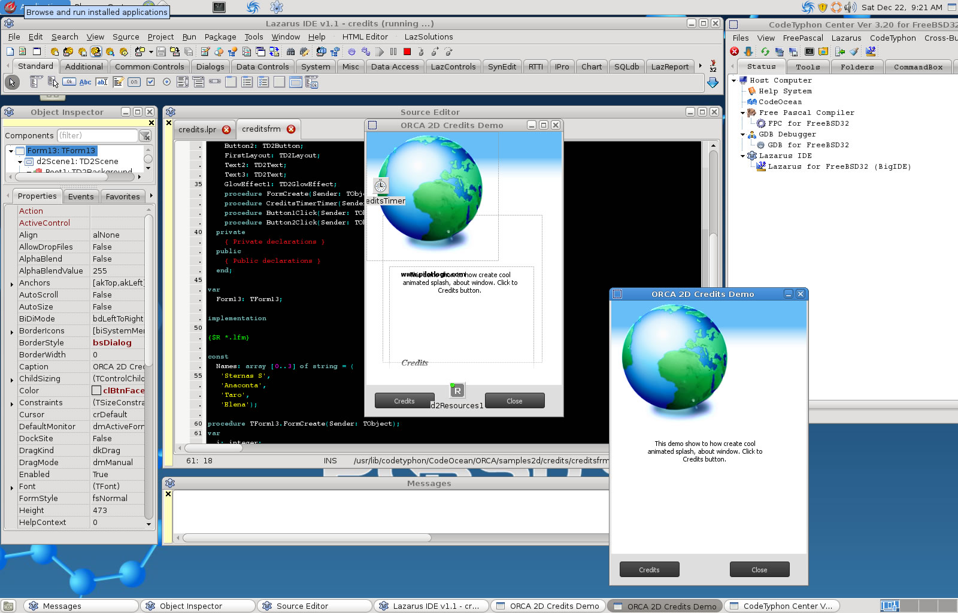The width and height of the screenshot is (958, 613).
Task: Click CodeTyphon Center in the taskbar
Action: 781,606
